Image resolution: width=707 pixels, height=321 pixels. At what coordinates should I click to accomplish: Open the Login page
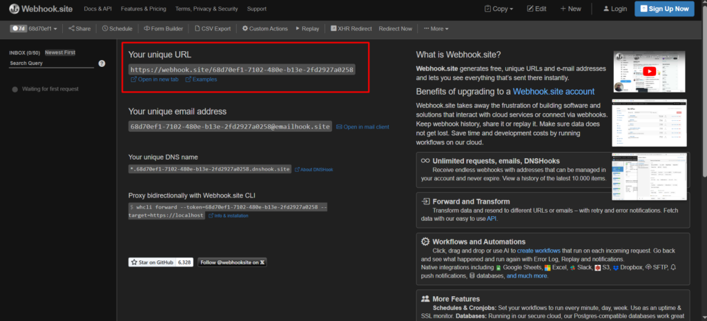click(x=614, y=9)
